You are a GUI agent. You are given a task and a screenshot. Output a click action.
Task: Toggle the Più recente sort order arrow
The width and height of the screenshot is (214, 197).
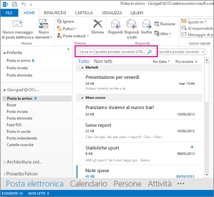click(196, 62)
